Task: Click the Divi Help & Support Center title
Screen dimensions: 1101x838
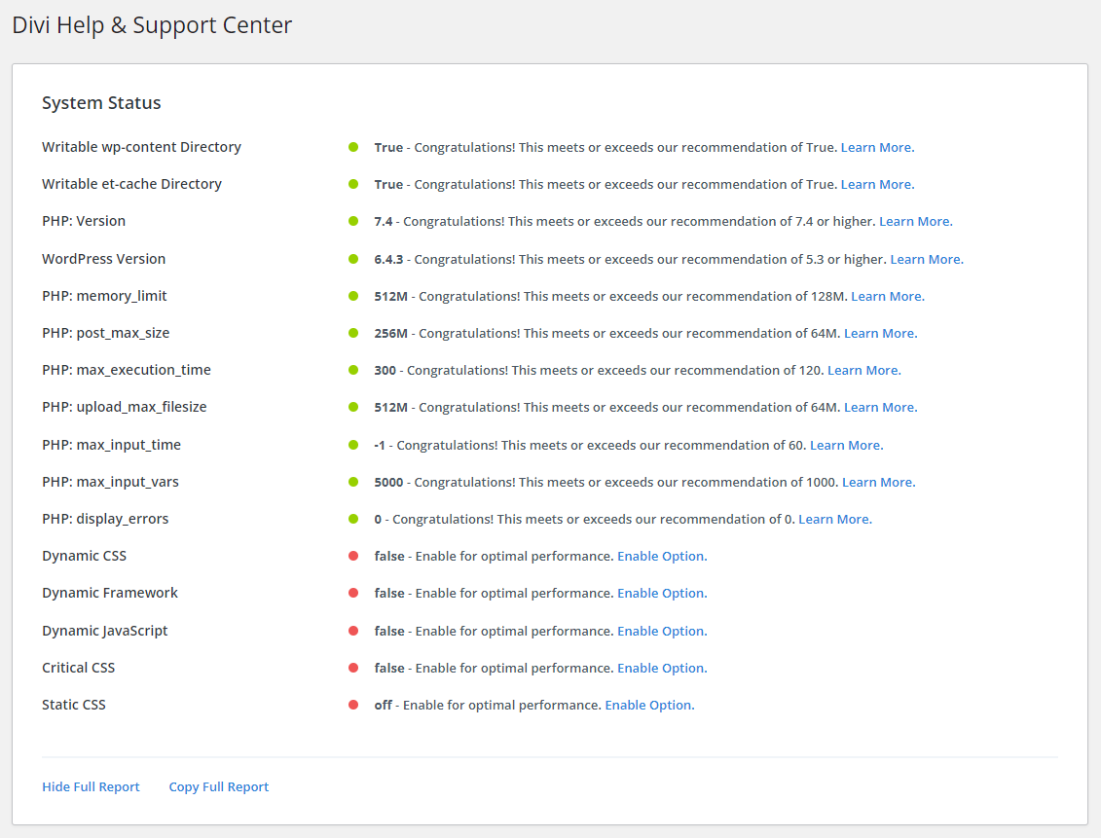Action: 152,25
